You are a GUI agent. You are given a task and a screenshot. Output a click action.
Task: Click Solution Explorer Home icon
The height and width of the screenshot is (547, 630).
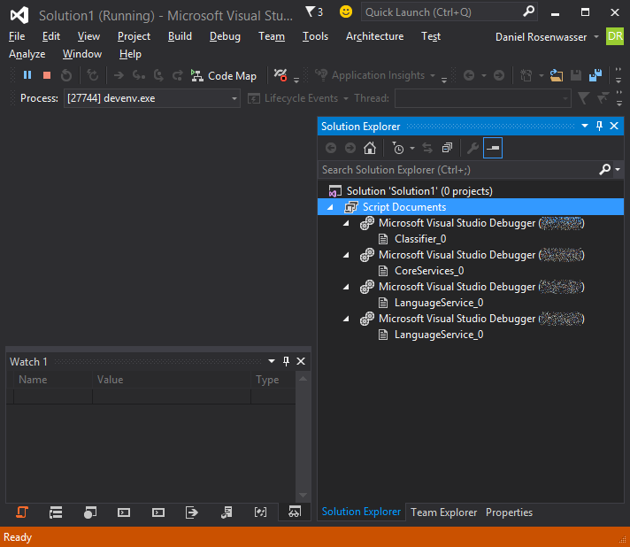[x=370, y=148]
